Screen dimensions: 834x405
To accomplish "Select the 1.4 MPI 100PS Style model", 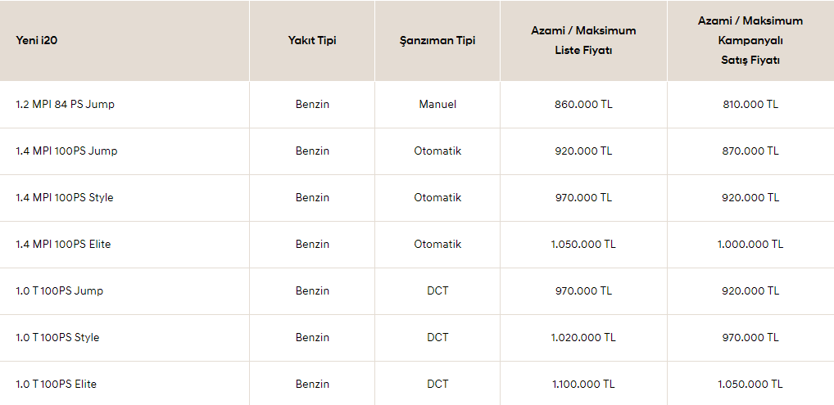I will (x=65, y=198).
